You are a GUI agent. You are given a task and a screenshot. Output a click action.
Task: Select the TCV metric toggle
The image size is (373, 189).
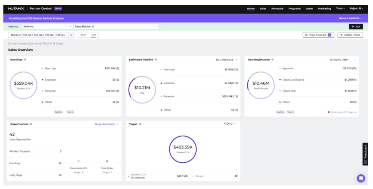(94, 35)
